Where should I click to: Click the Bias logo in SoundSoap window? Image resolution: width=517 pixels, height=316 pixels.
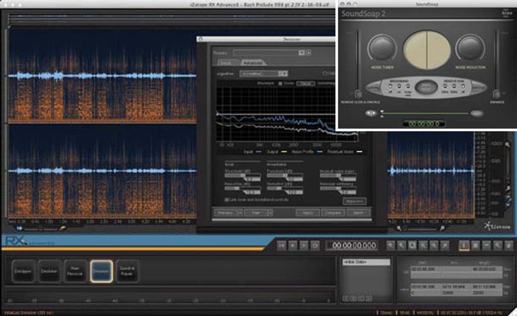(x=506, y=13)
